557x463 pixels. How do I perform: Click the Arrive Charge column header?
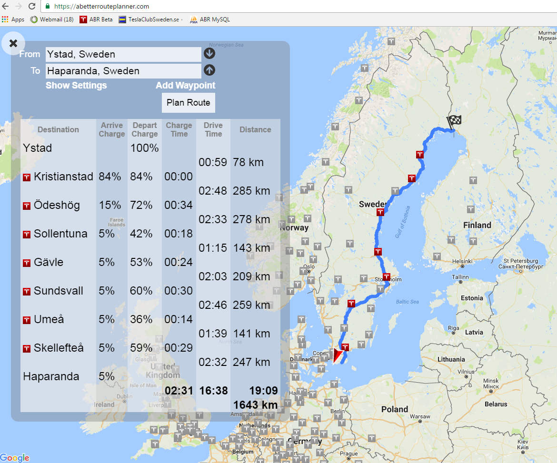[x=112, y=129]
